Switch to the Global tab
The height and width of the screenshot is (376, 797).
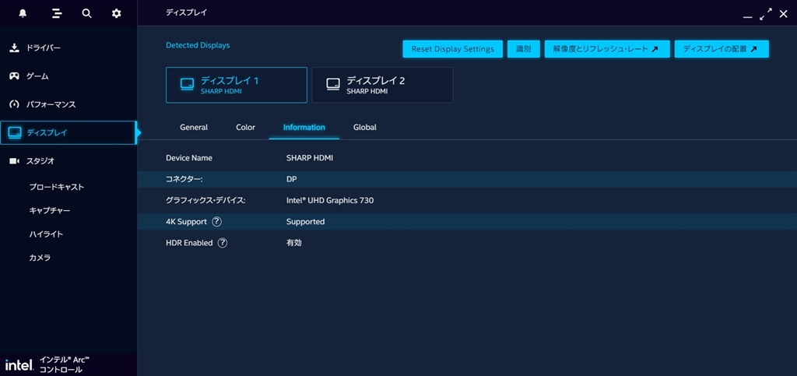tap(365, 128)
